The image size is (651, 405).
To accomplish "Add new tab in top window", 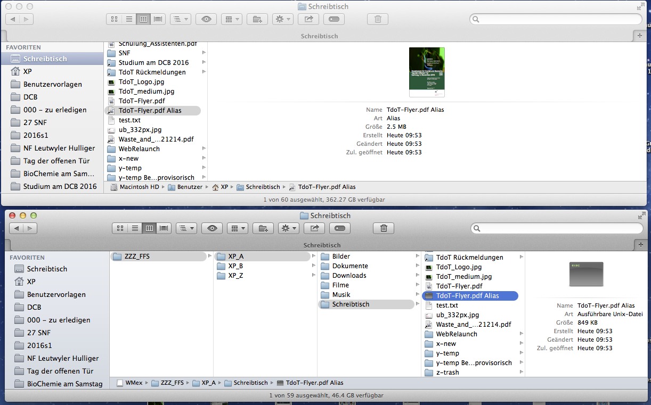I will click(x=640, y=36).
